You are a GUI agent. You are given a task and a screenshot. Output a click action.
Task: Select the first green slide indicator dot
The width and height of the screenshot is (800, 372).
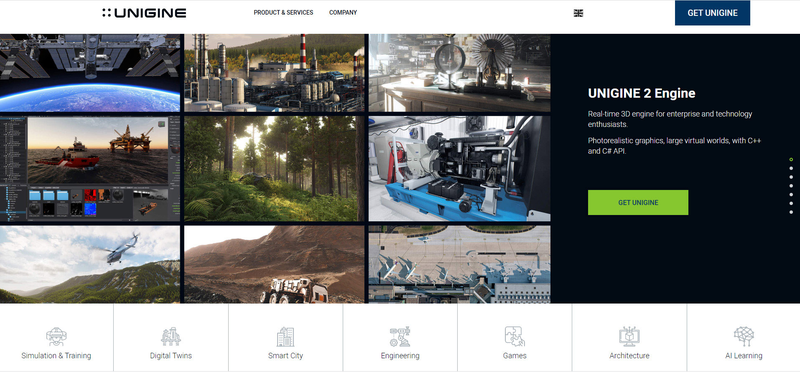click(791, 159)
